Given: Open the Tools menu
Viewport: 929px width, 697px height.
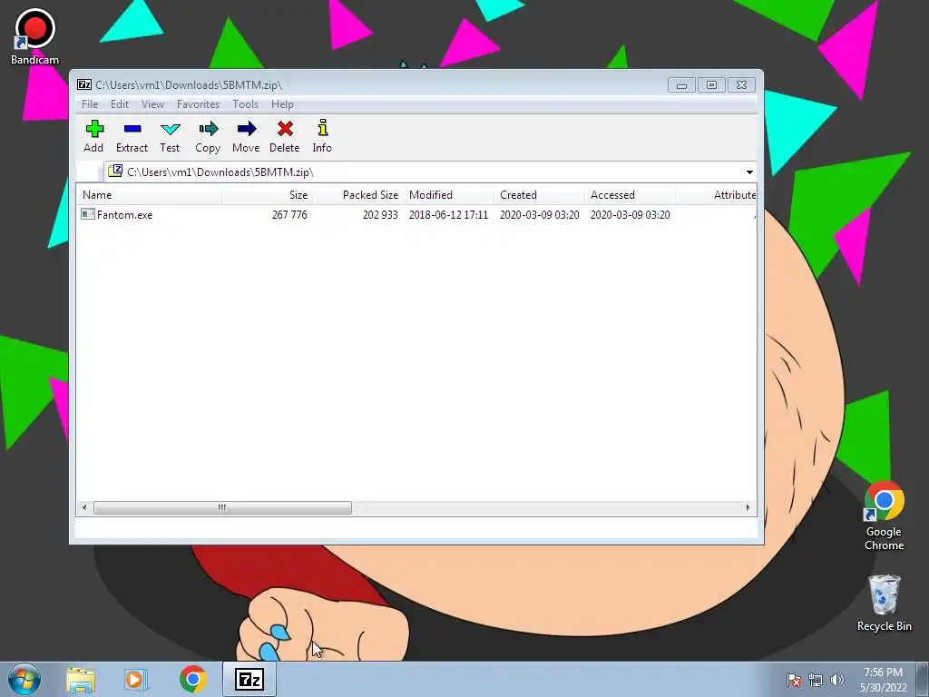Looking at the screenshot, I should click(x=245, y=104).
